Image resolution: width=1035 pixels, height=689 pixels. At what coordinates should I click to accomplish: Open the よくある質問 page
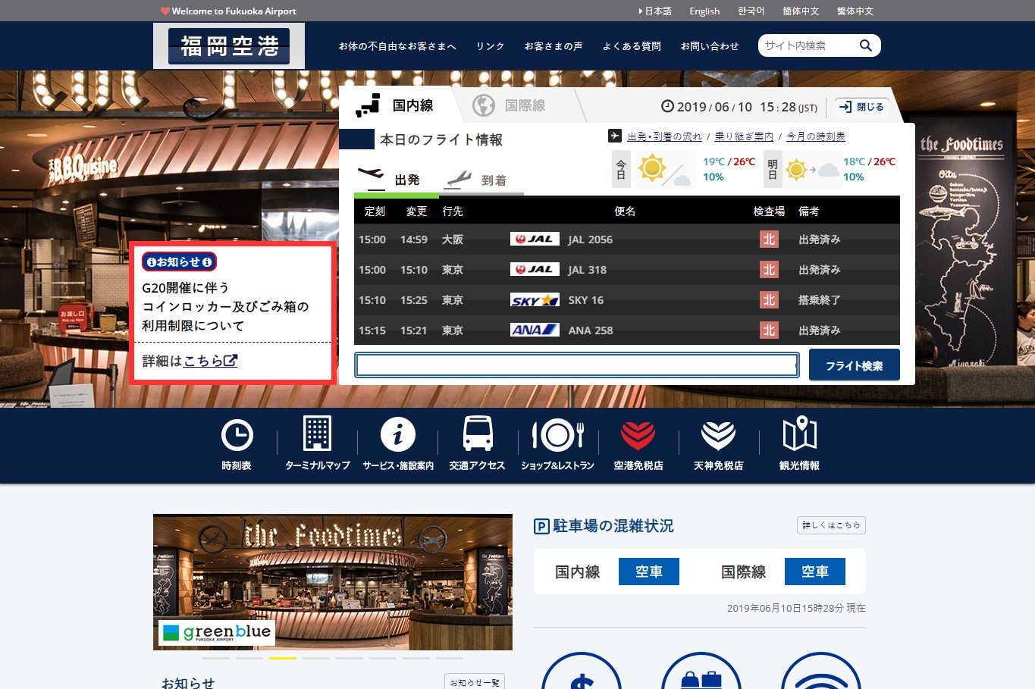tap(632, 46)
